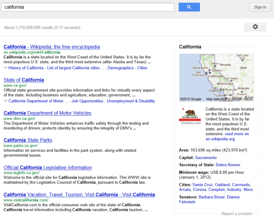Click Report a problem link

pos(237,214)
